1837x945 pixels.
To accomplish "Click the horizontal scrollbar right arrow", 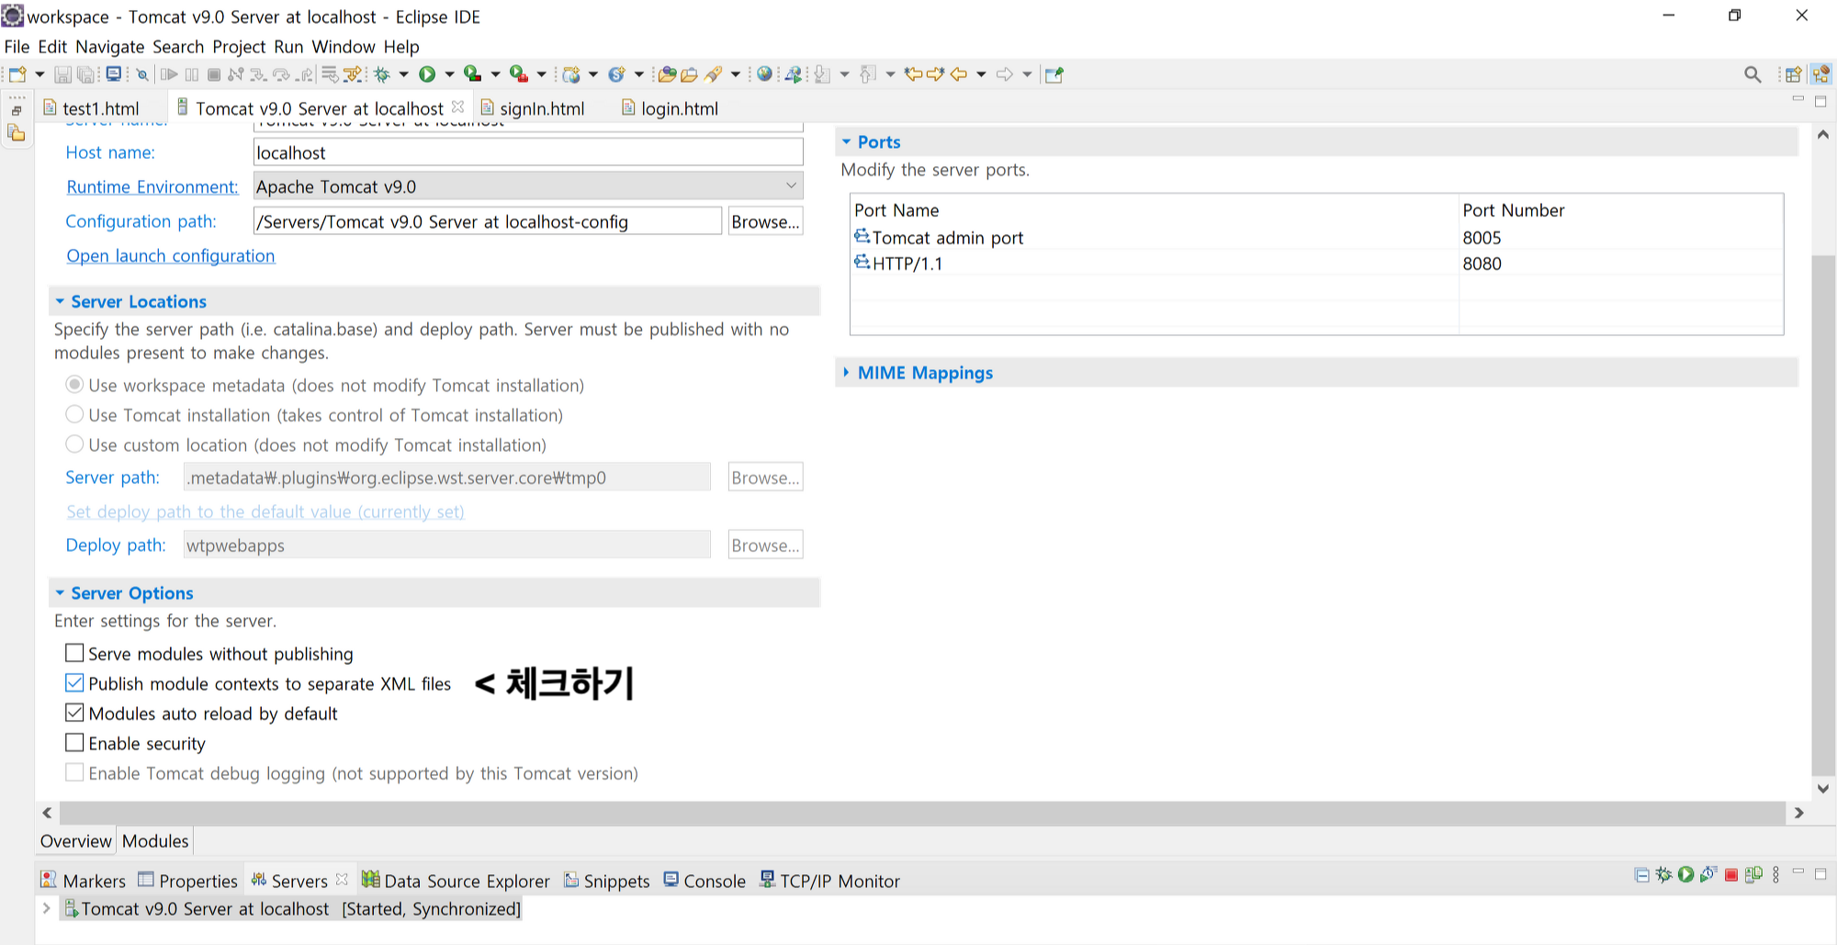I will point(1799,813).
